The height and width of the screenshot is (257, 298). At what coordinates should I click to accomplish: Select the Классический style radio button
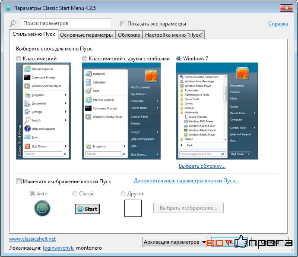pyautogui.click(x=19, y=59)
